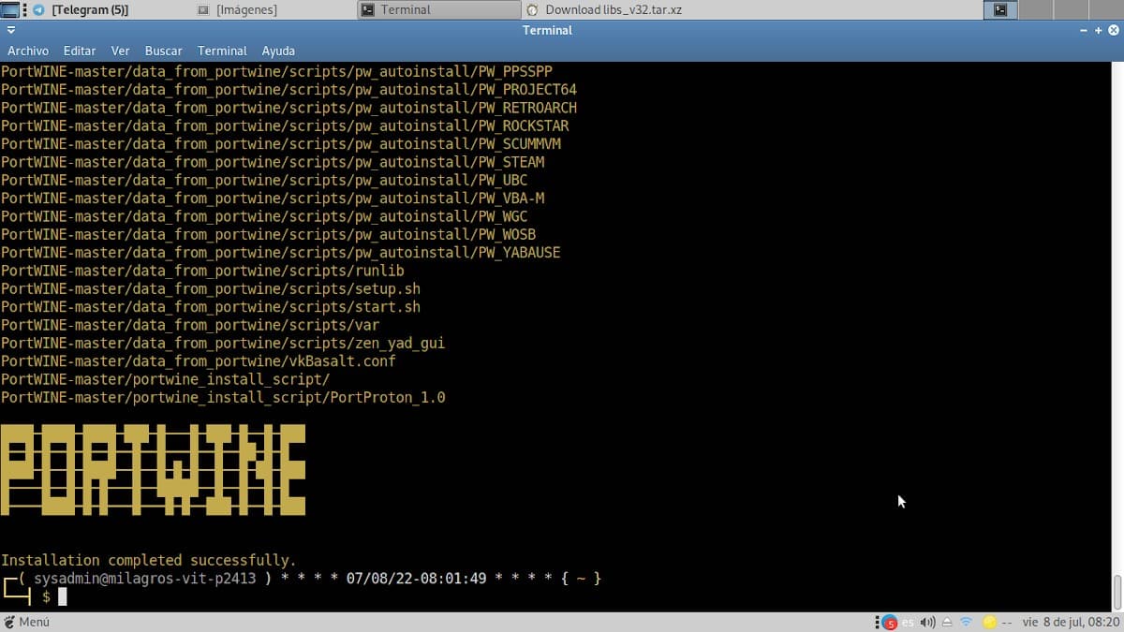Open the Buscar menu

point(164,51)
